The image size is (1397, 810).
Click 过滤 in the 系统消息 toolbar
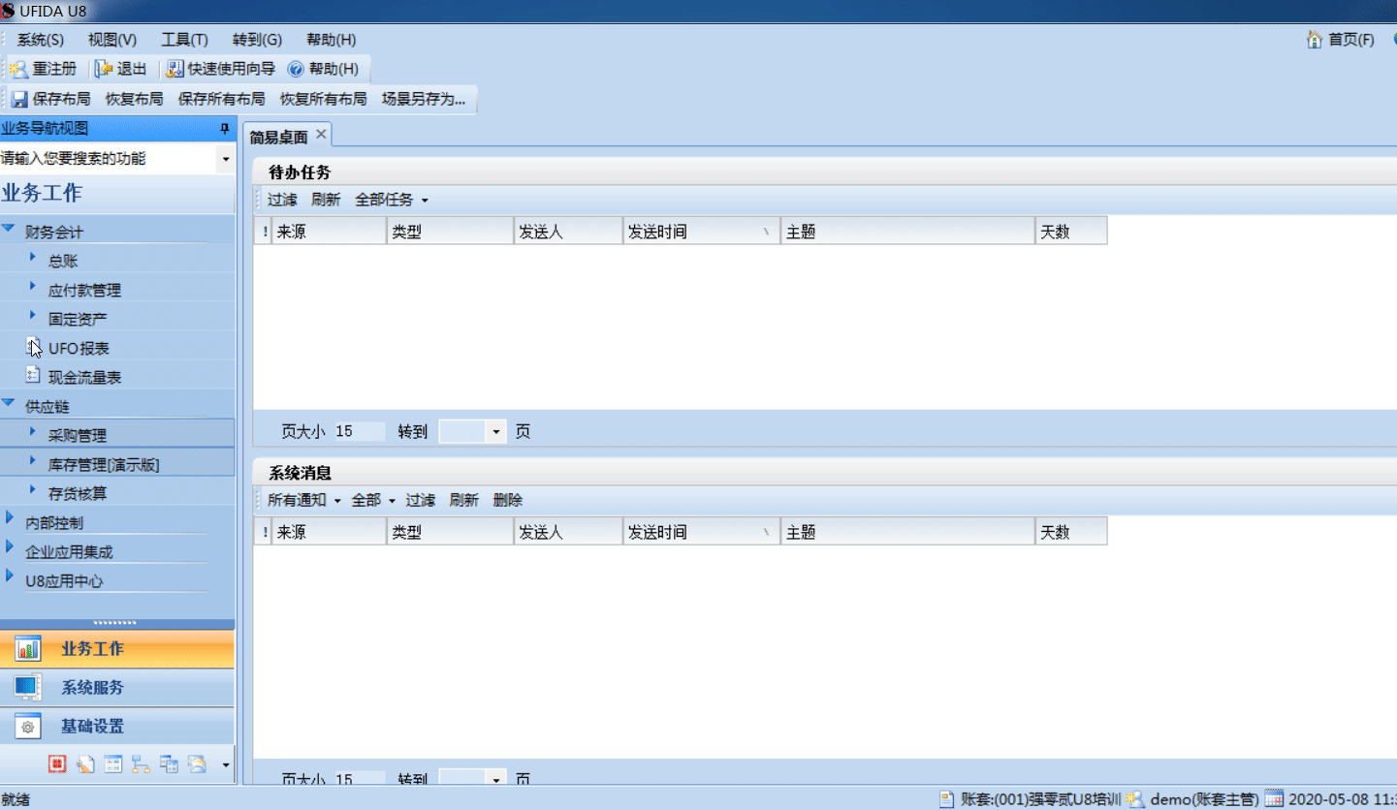tap(420, 501)
